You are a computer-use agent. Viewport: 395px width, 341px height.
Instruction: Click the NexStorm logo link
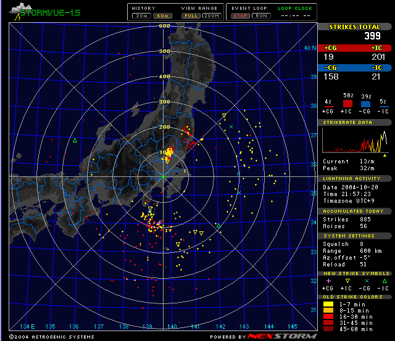pyautogui.click(x=281, y=336)
